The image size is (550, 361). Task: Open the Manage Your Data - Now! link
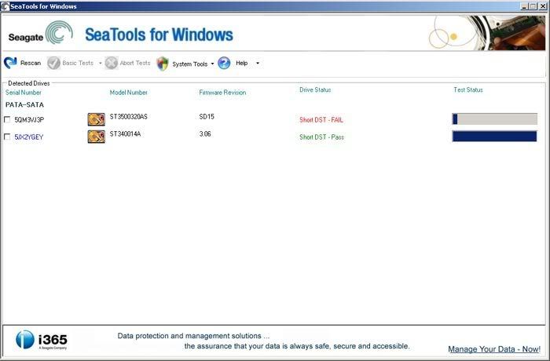[x=493, y=348]
